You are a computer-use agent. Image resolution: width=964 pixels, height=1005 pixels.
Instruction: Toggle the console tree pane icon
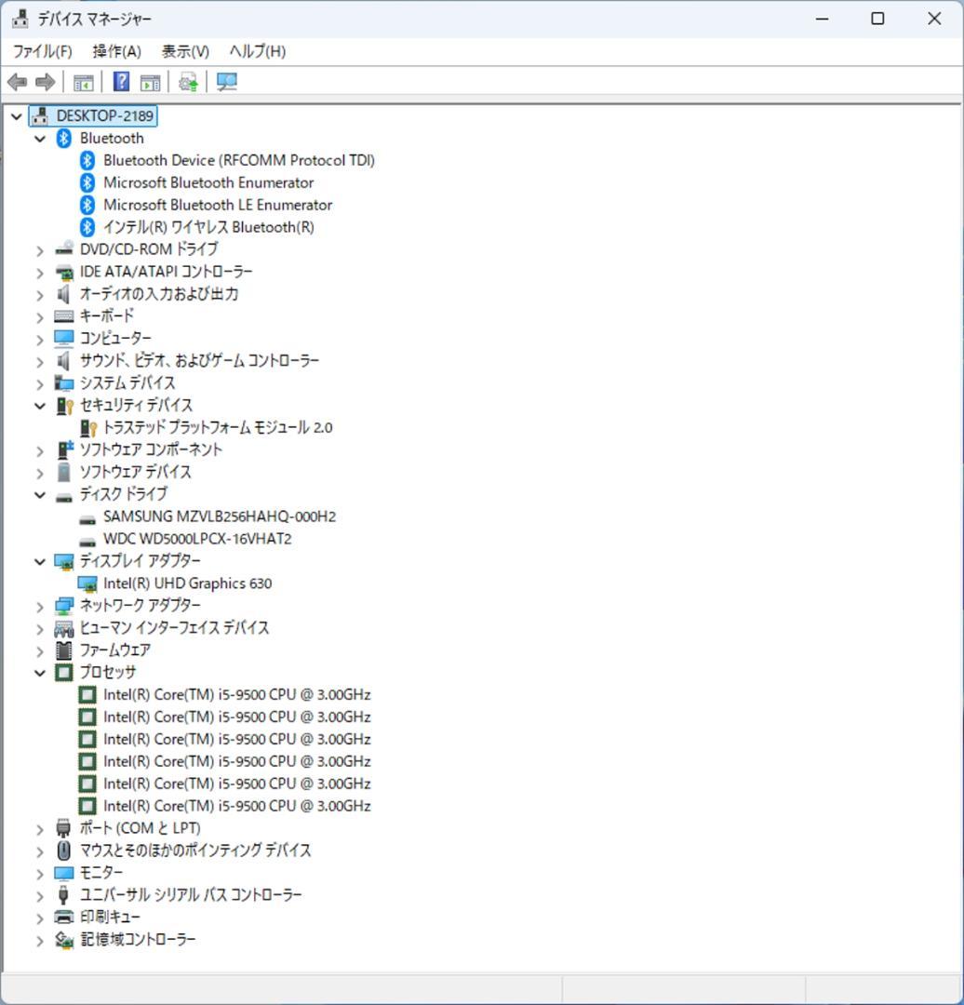coord(82,82)
